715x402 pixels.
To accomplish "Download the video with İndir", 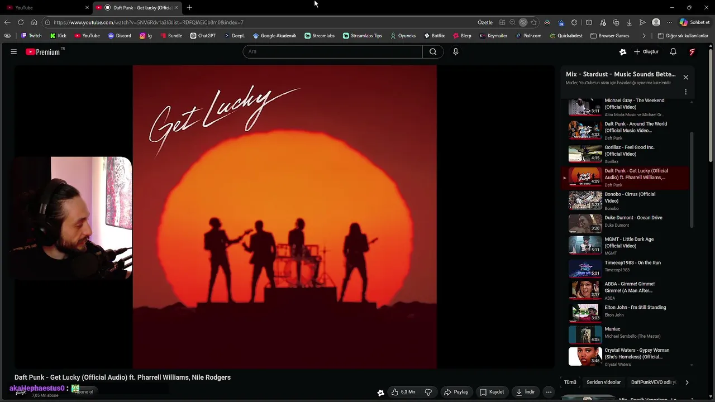I will [525, 392].
